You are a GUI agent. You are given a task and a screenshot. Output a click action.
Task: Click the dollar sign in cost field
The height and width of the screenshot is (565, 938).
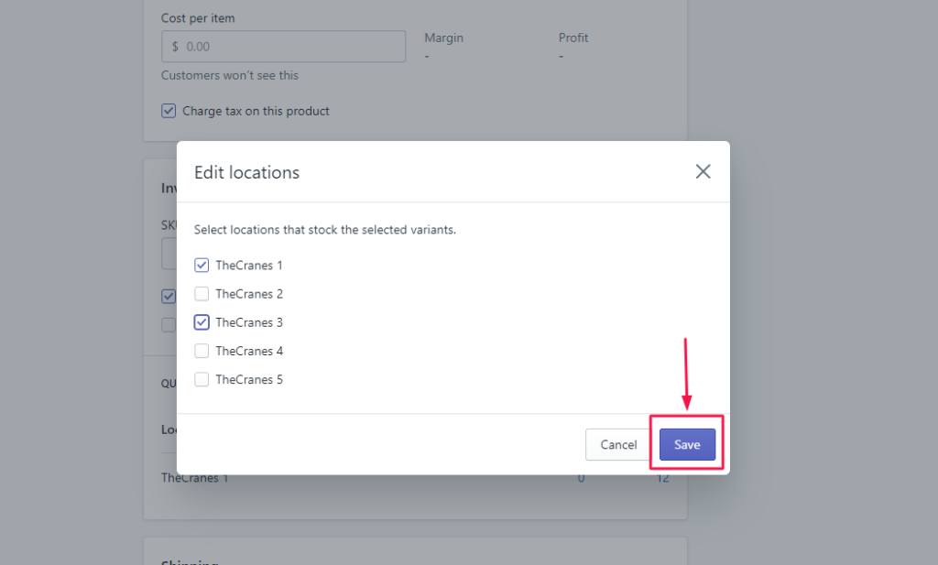point(175,46)
